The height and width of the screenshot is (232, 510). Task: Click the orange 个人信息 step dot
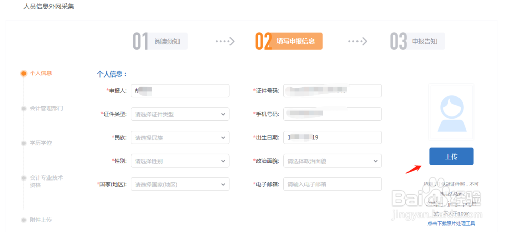click(23, 73)
